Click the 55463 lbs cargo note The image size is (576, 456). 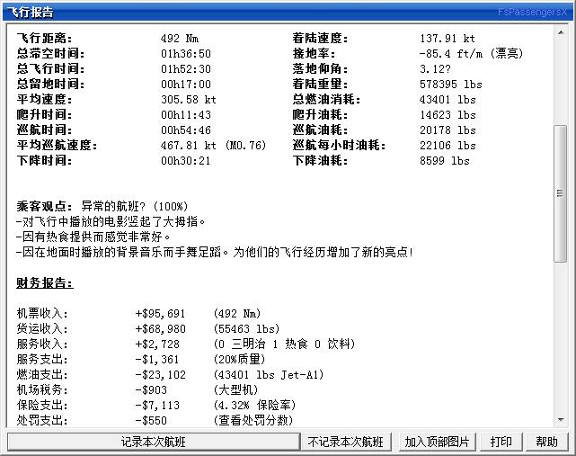[x=246, y=329]
